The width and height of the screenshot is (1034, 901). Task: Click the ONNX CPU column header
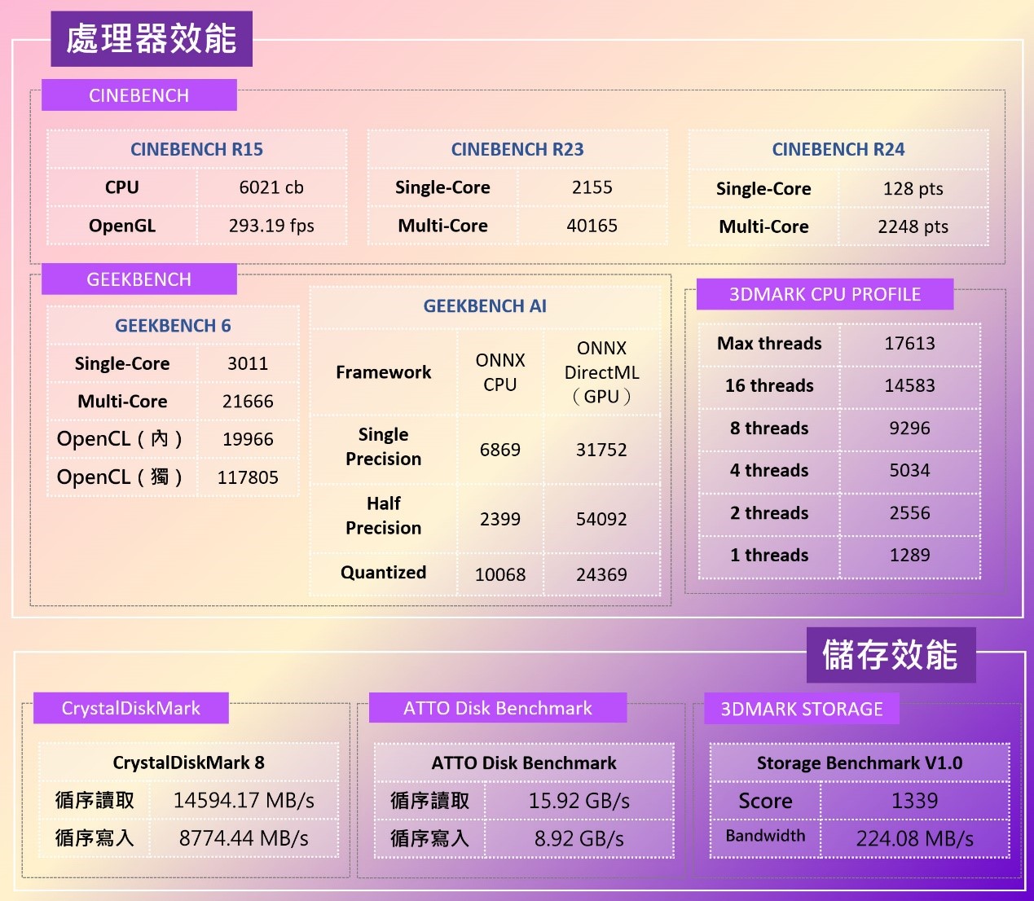coord(500,372)
